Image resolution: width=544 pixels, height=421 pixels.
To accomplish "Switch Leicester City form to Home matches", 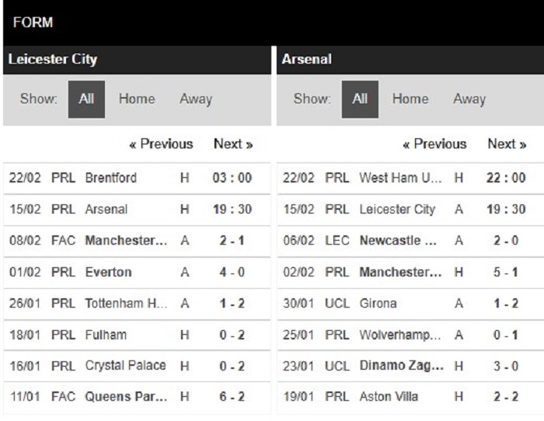I will [137, 99].
